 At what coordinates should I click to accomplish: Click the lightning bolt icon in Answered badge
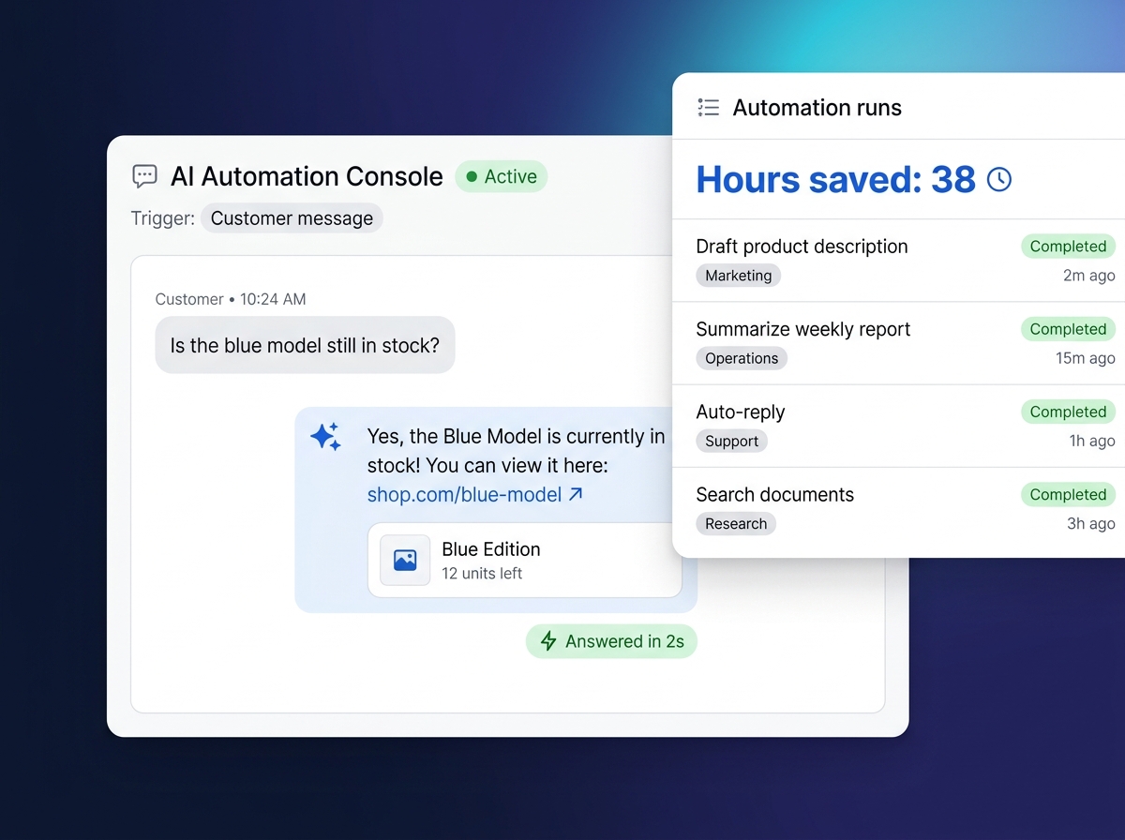click(x=548, y=641)
